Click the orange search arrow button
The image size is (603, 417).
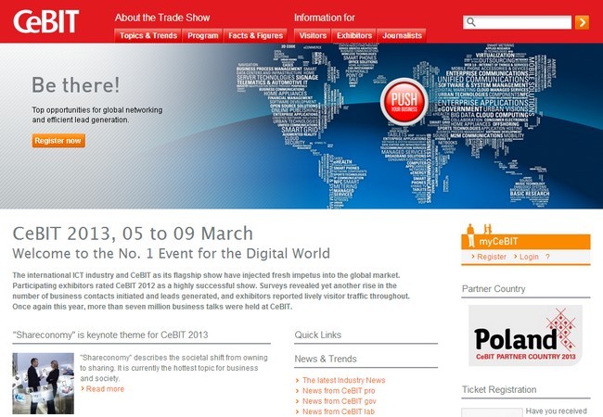point(582,22)
